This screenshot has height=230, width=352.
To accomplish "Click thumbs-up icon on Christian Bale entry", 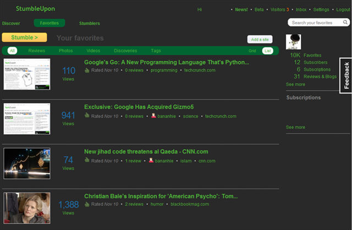I will [87, 204].
